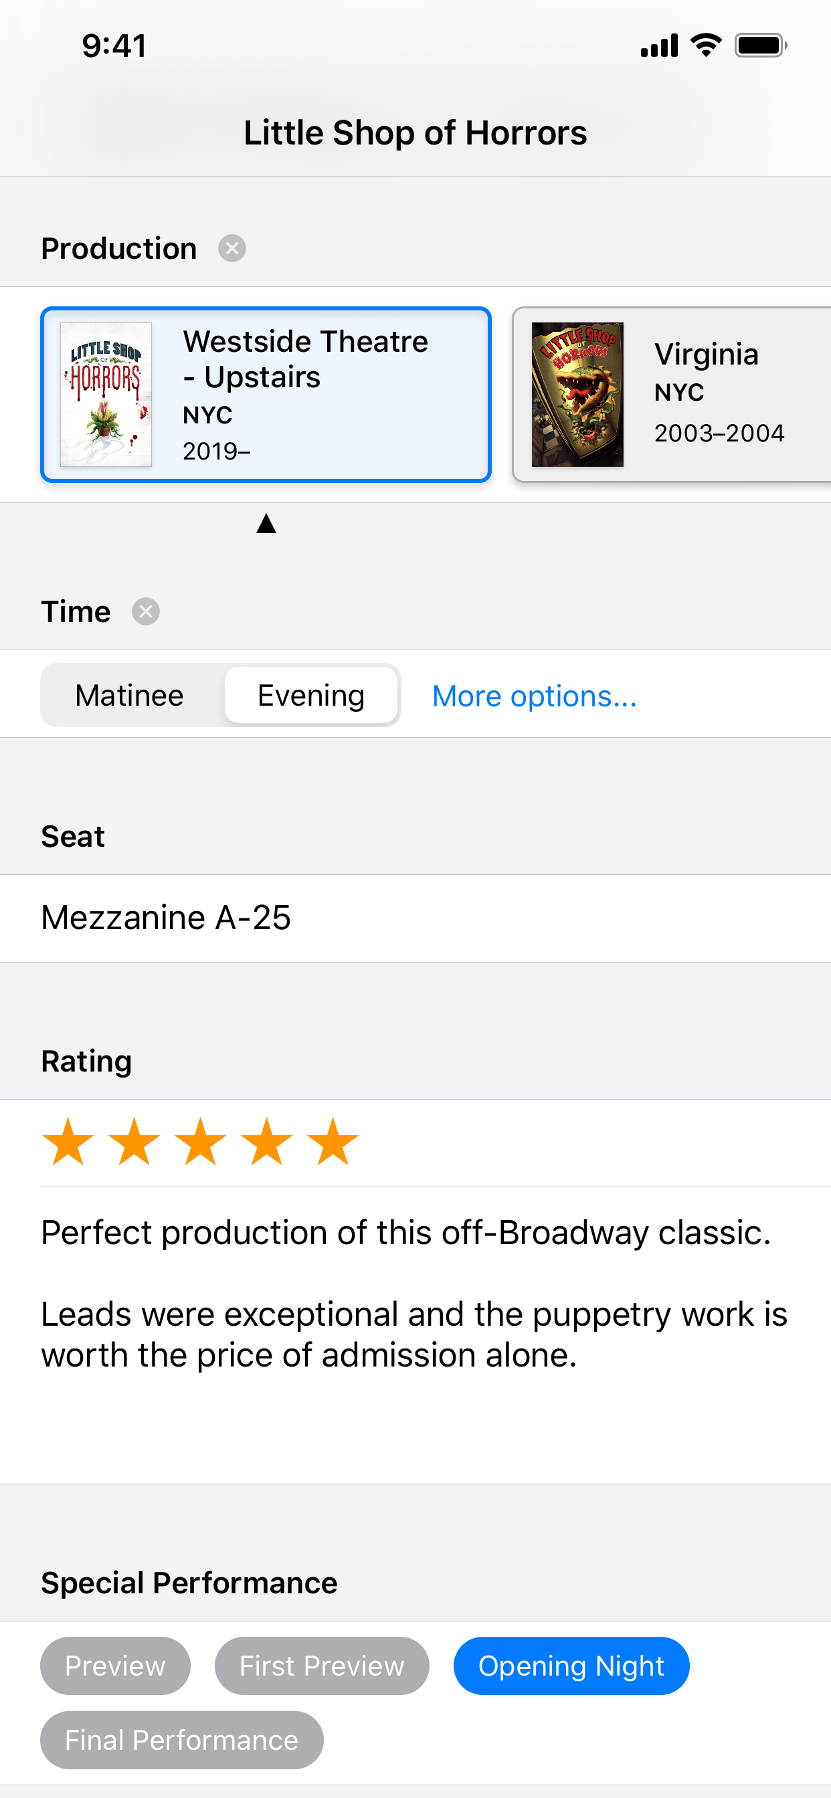Tap the third rating star
Image resolution: width=831 pixels, height=1798 pixels.
201,1142
